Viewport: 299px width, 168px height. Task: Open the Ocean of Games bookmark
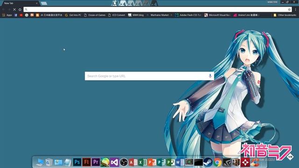tap(95, 15)
